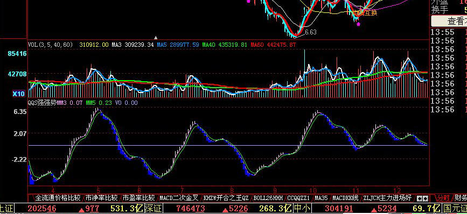Open the CCQQZZ1 indicator tab
Image resolution: width=467 pixels, height=214 pixels.
tap(298, 198)
